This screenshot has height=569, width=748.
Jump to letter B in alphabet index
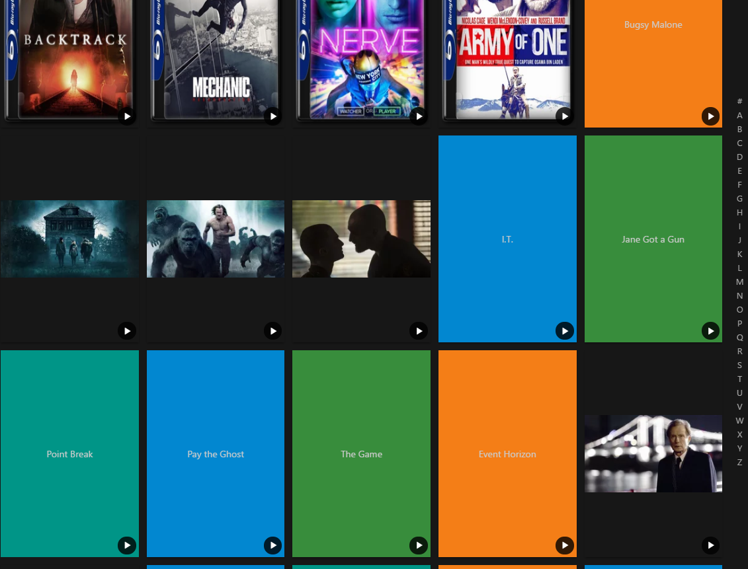(x=739, y=129)
